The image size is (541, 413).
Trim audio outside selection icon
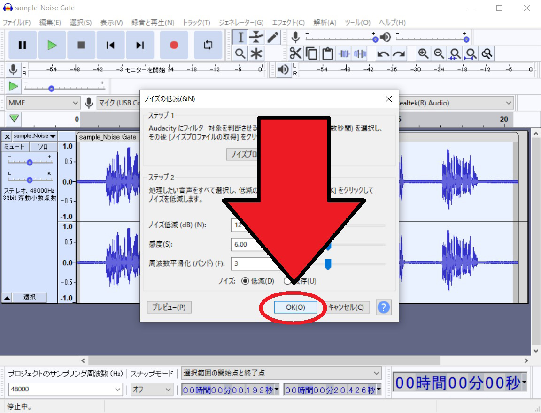point(344,54)
